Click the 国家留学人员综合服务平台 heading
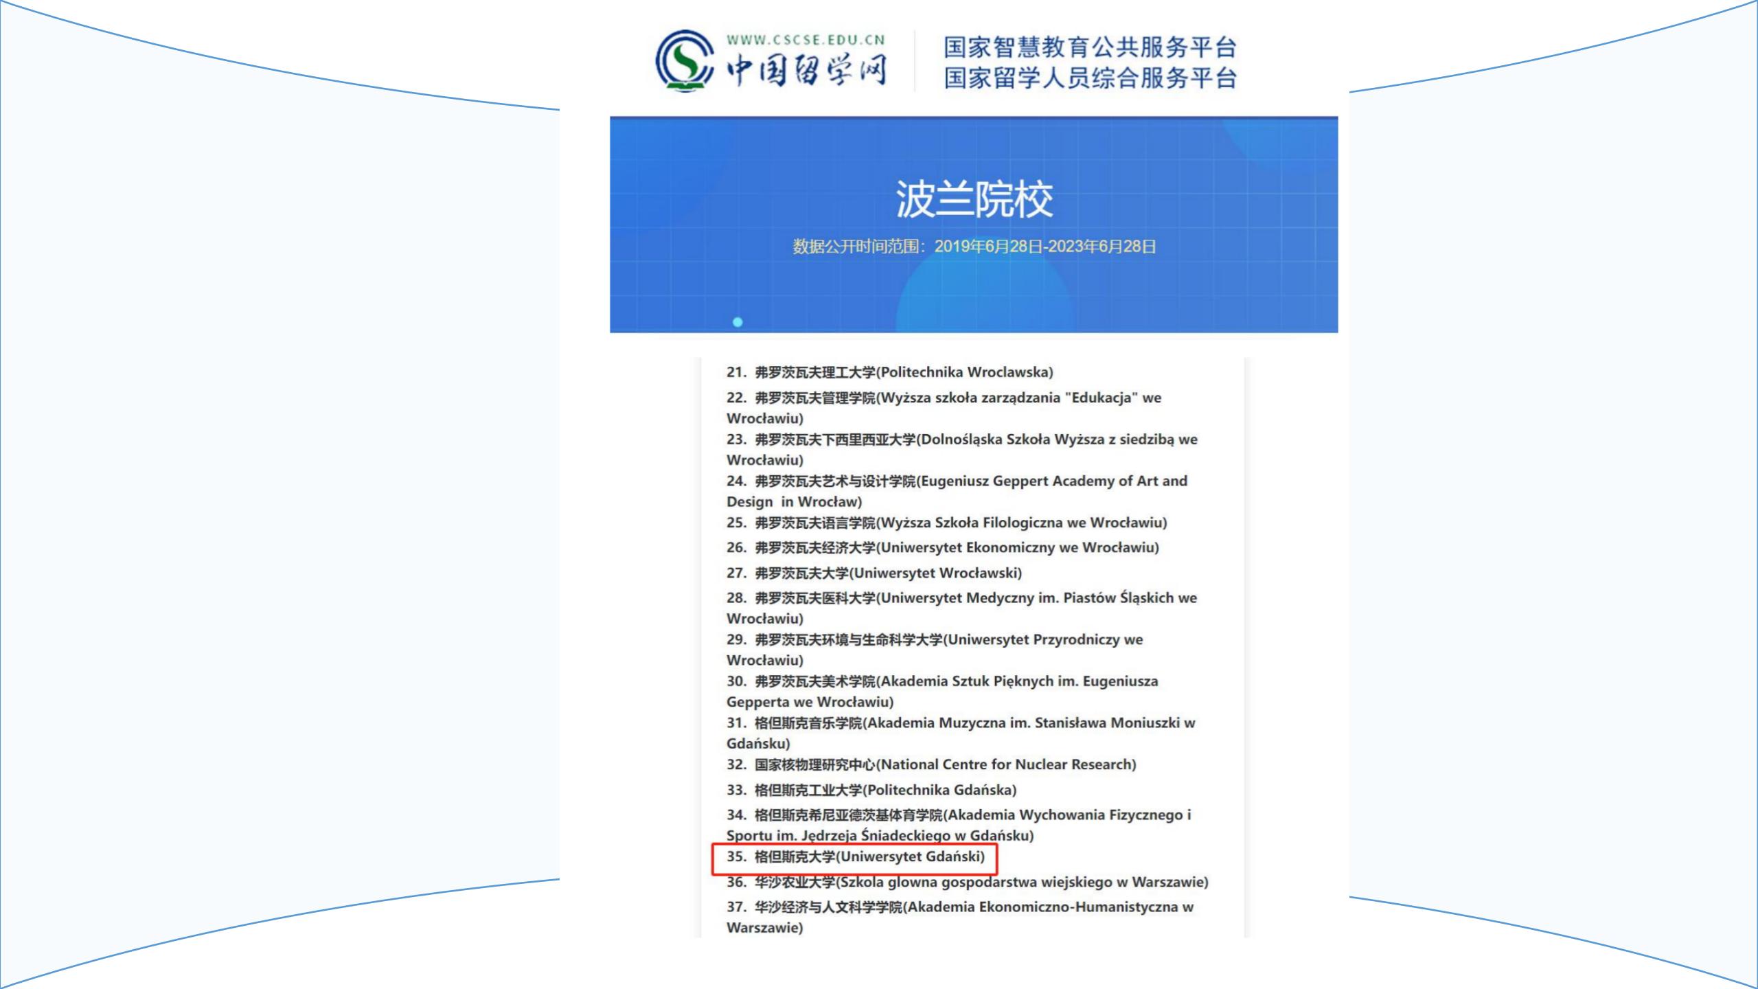 [x=1090, y=78]
